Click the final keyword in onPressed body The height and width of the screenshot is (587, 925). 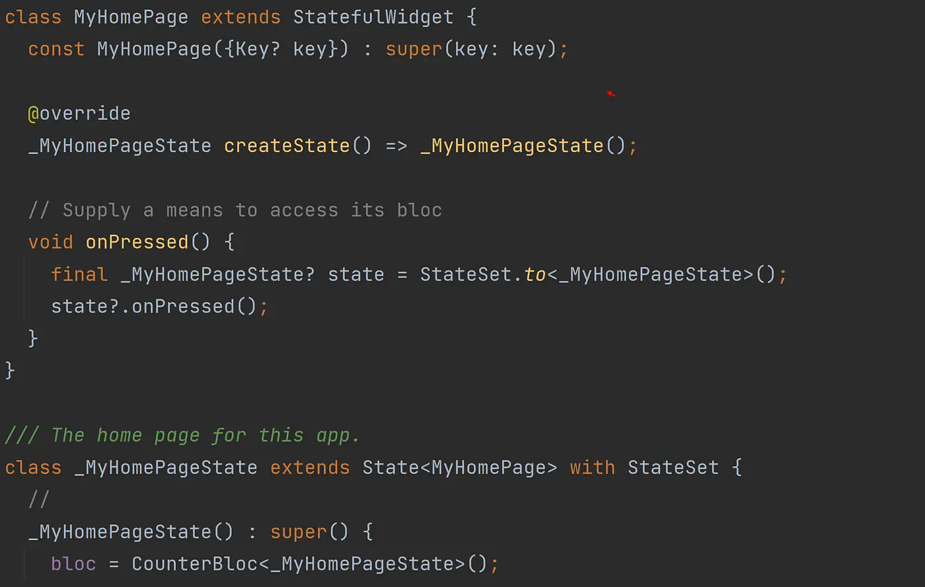coord(79,274)
